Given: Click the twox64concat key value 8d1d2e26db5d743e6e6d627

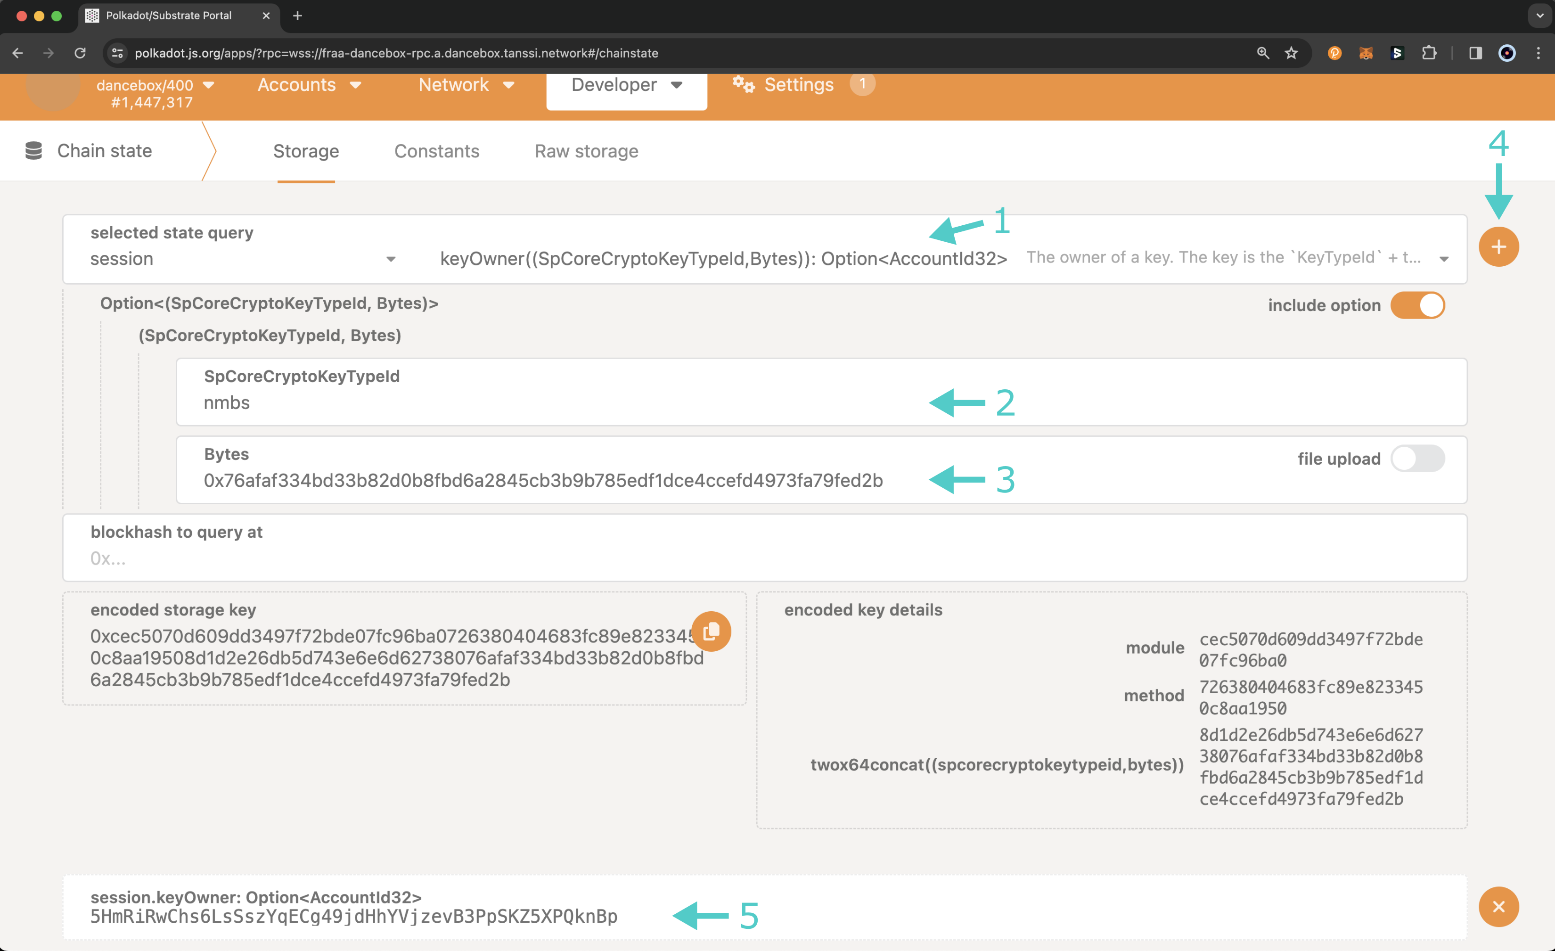Looking at the screenshot, I should [1311, 767].
